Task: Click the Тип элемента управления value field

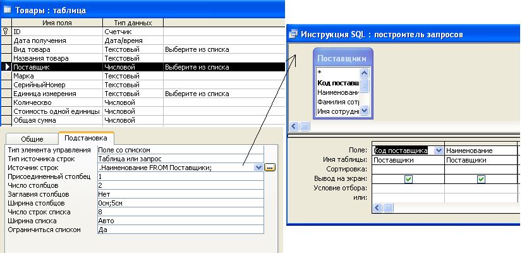Action: (x=181, y=150)
